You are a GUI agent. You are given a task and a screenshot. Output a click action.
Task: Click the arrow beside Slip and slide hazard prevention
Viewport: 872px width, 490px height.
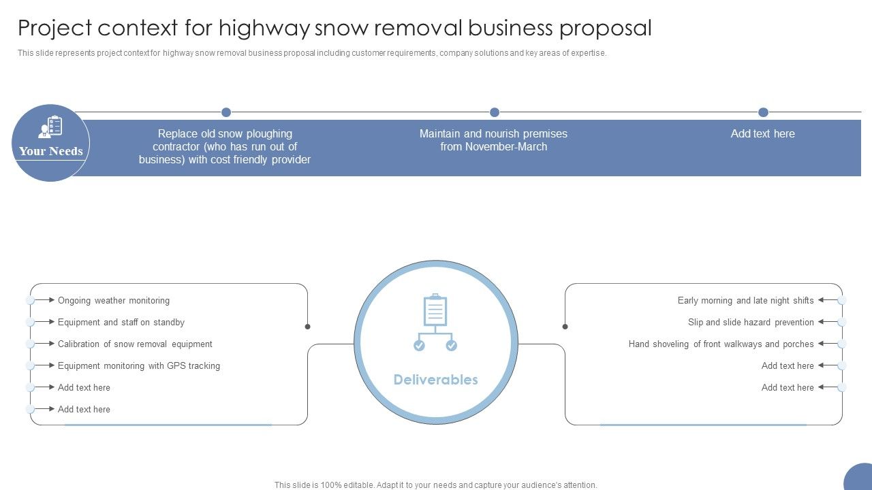click(828, 322)
